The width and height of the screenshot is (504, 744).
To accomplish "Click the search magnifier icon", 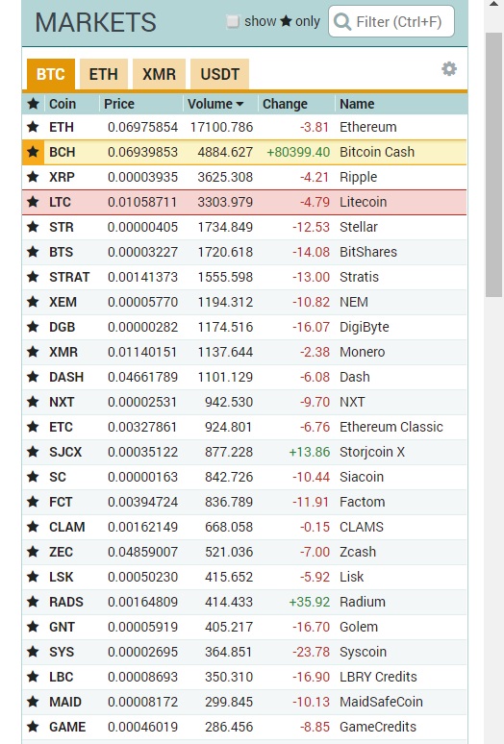I will coord(342,21).
